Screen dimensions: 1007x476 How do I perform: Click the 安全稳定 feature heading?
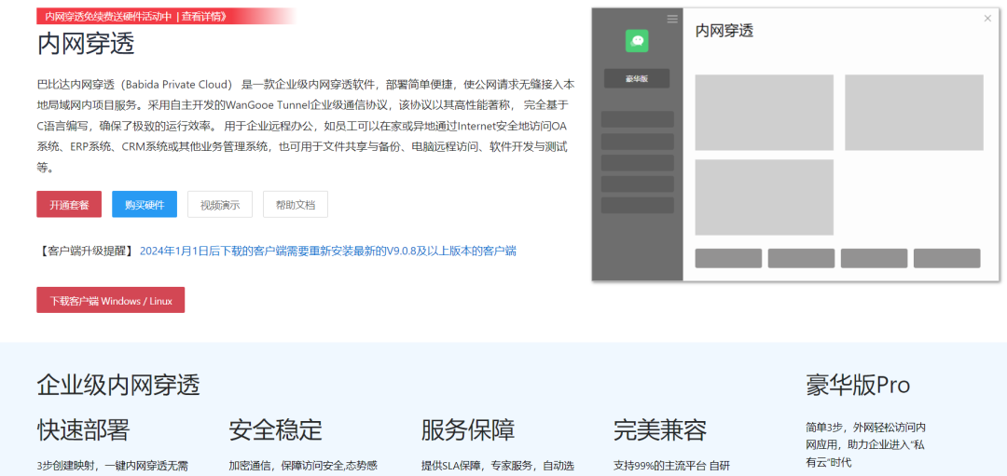click(x=275, y=429)
